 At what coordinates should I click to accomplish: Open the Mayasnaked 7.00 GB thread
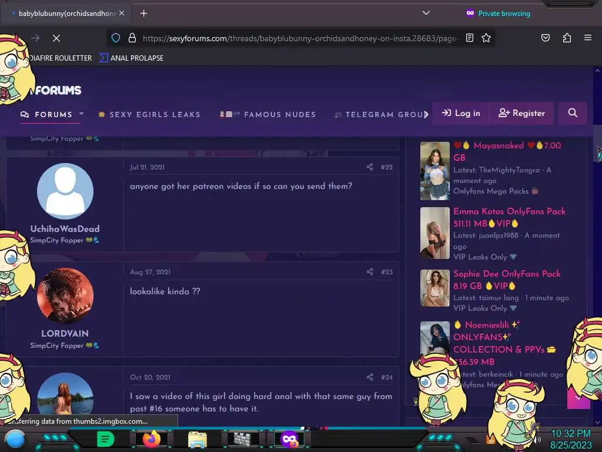click(x=507, y=151)
